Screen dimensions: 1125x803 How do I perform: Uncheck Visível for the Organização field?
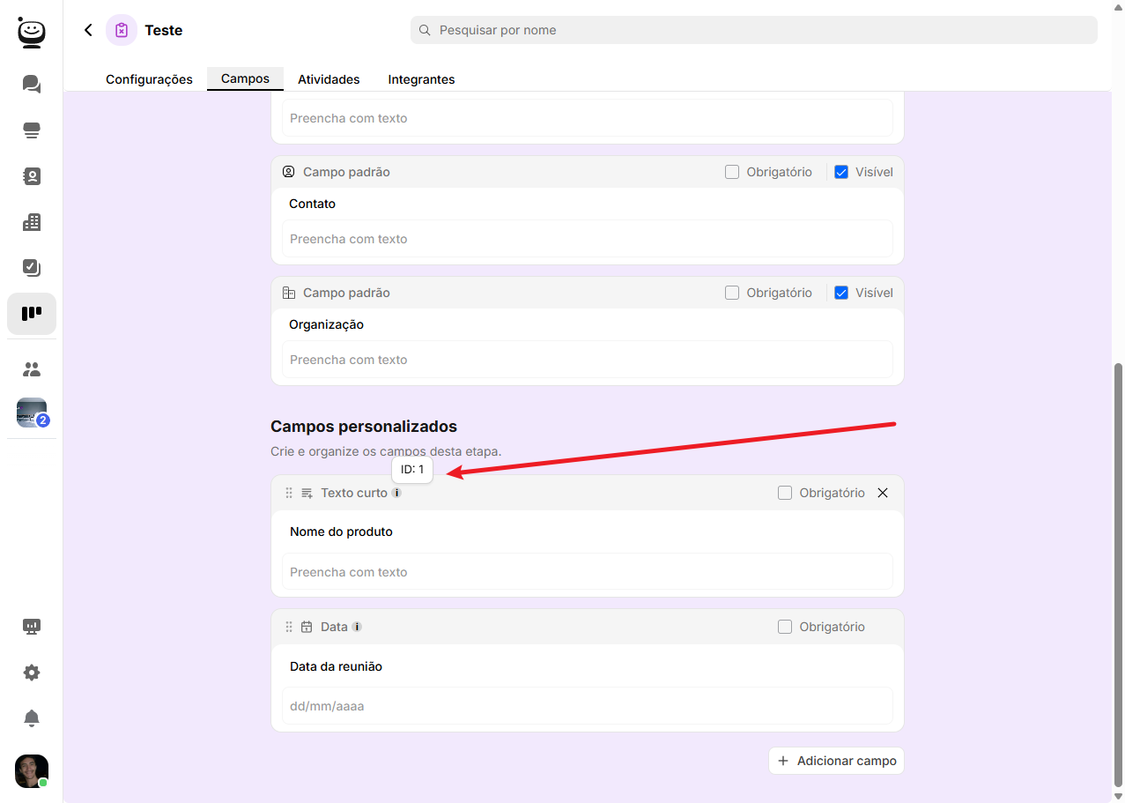click(841, 293)
